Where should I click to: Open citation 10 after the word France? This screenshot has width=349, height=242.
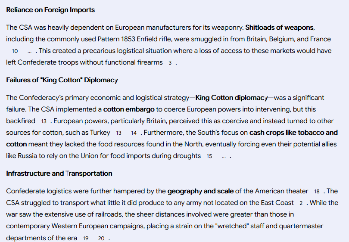15,51
